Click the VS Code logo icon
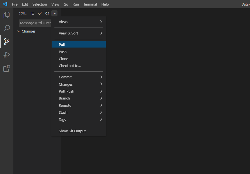The width and height of the screenshot is (250, 174). [x=5, y=4]
